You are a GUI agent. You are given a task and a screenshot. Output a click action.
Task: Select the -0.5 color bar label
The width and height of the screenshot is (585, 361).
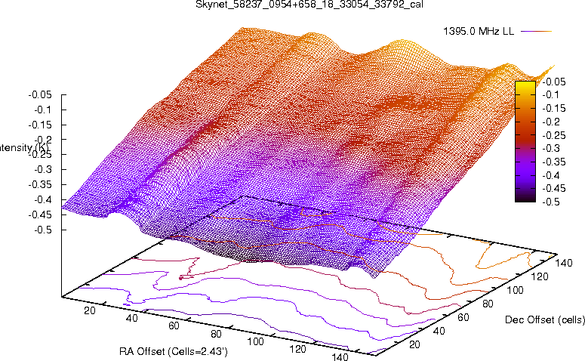coord(551,202)
